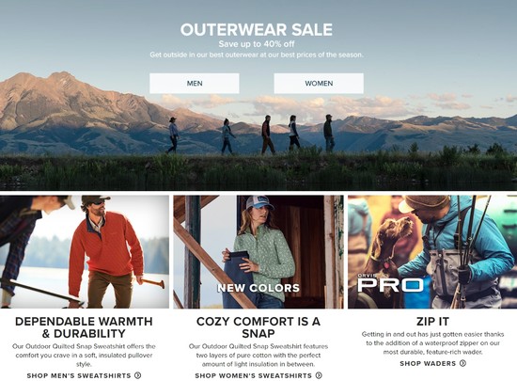This screenshot has height=381, width=517.
Task: Click the Save up to 40% off text
Action: [x=257, y=44]
